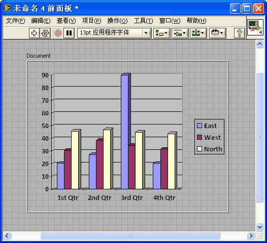Open the 操作(O) menu

117,21
